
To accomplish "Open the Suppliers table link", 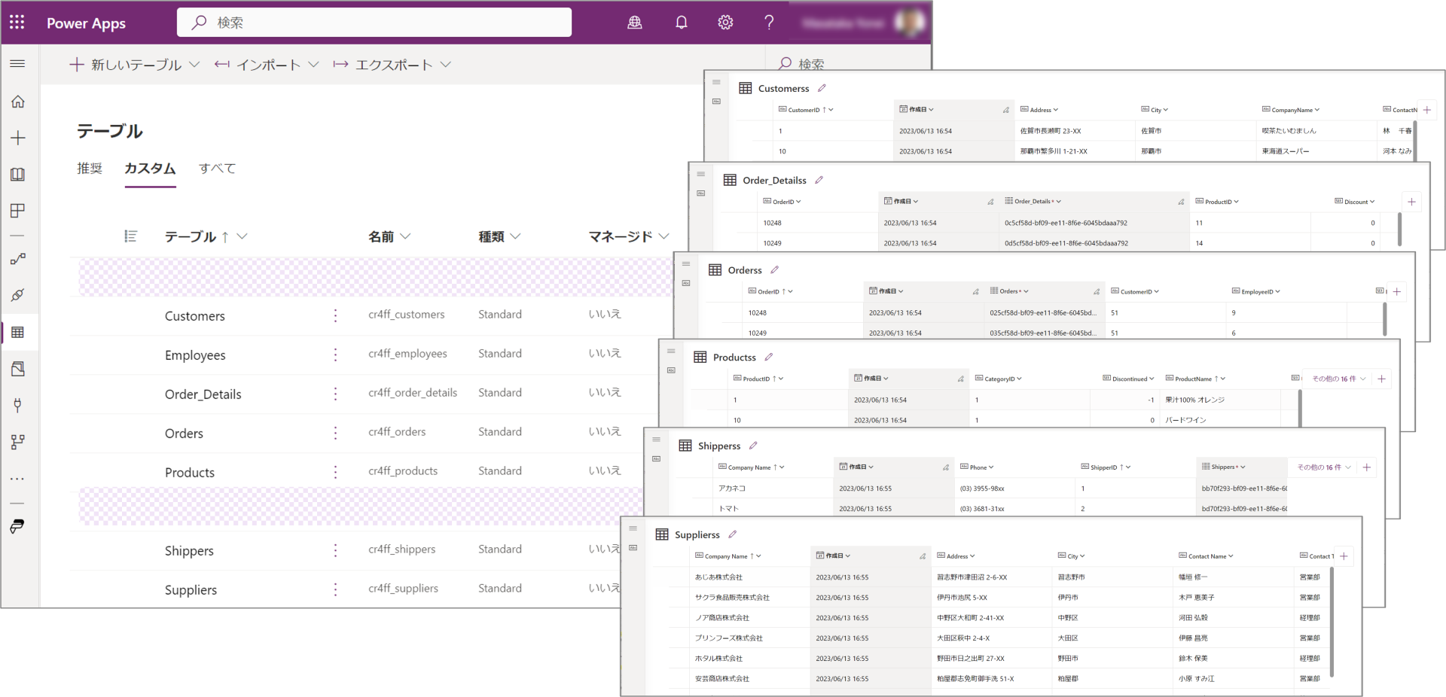I will 191,590.
